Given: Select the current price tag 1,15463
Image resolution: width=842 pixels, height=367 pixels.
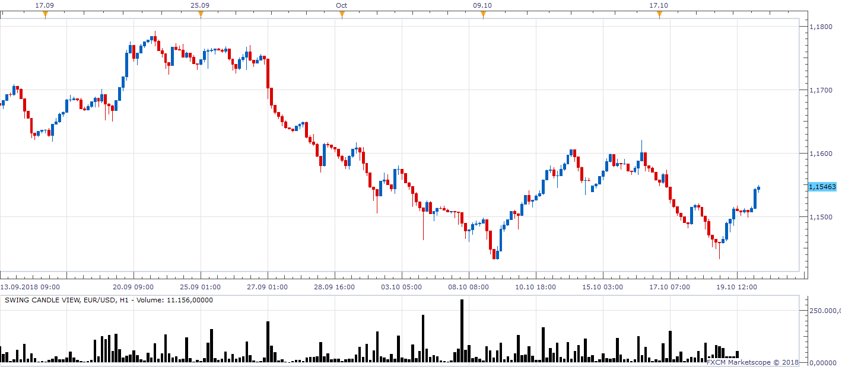Looking at the screenshot, I should click(822, 187).
